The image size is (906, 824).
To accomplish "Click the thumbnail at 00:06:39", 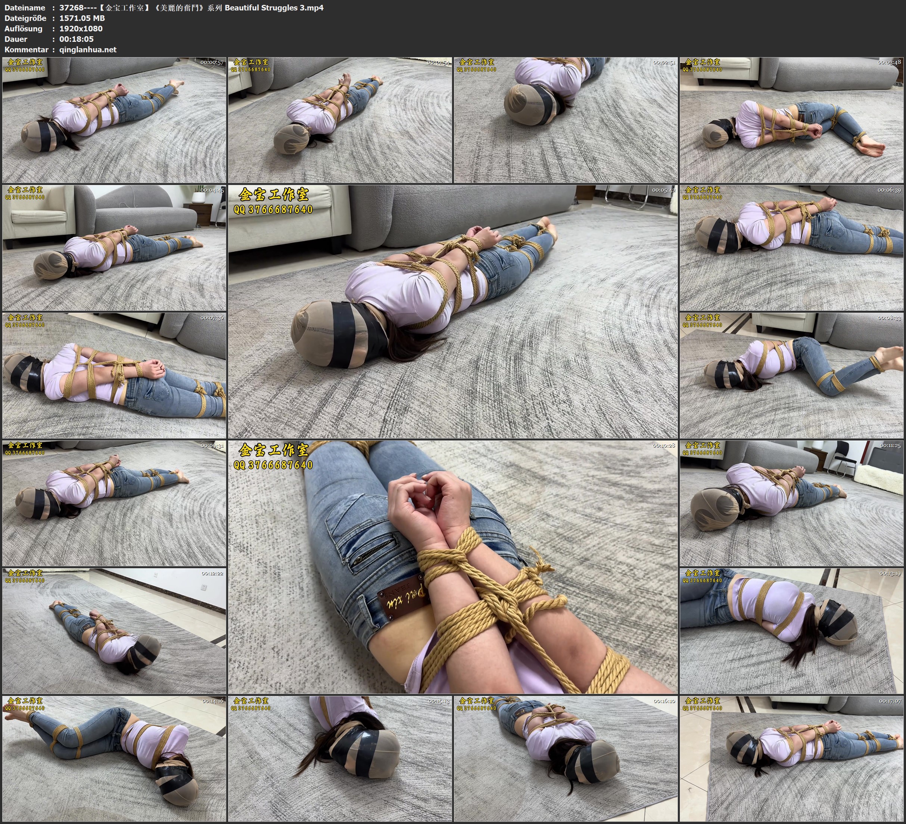I will [x=792, y=248].
